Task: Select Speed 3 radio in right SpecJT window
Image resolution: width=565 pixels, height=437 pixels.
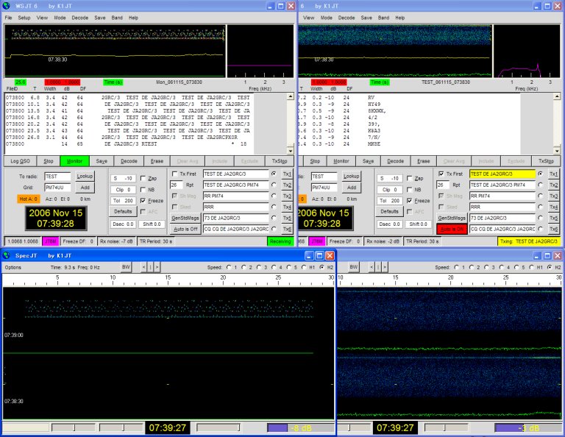Action: click(486, 267)
